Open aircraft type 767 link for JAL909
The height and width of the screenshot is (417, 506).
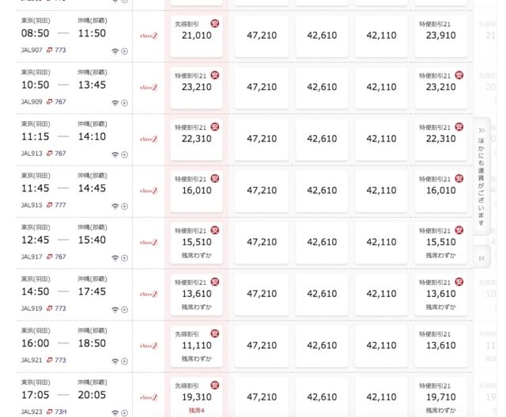point(60,102)
